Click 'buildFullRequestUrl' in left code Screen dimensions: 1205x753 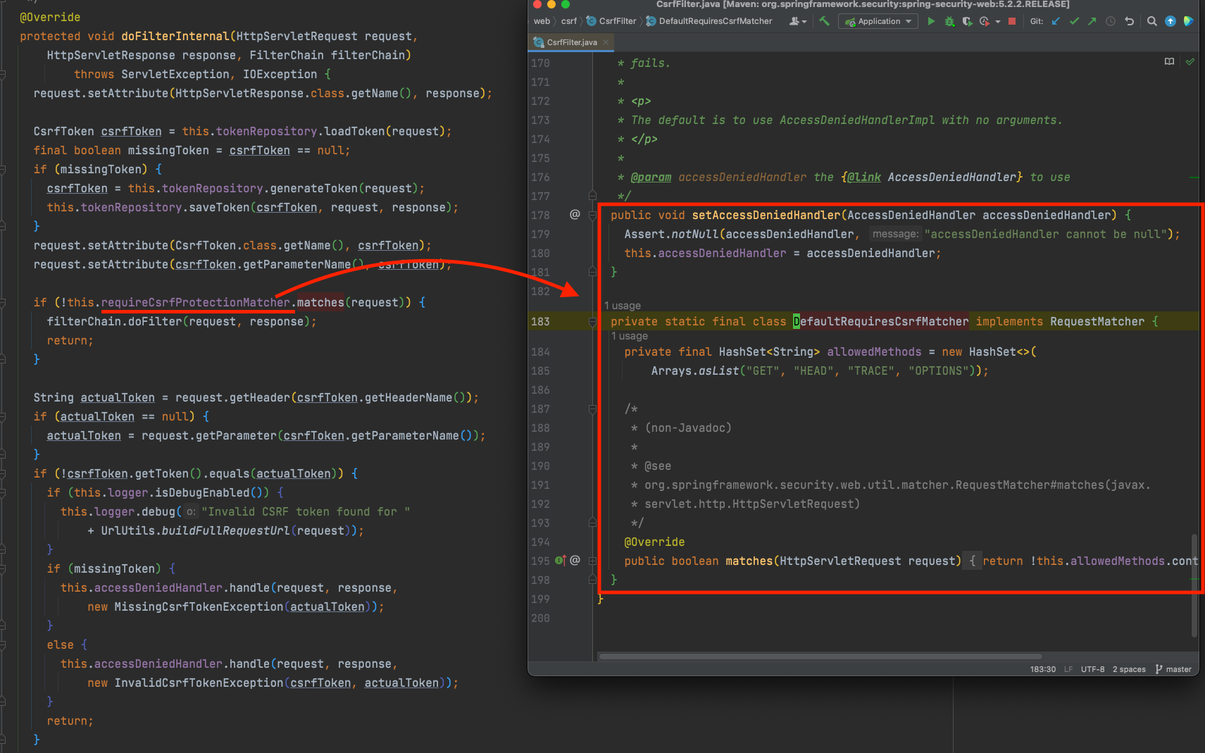(225, 530)
